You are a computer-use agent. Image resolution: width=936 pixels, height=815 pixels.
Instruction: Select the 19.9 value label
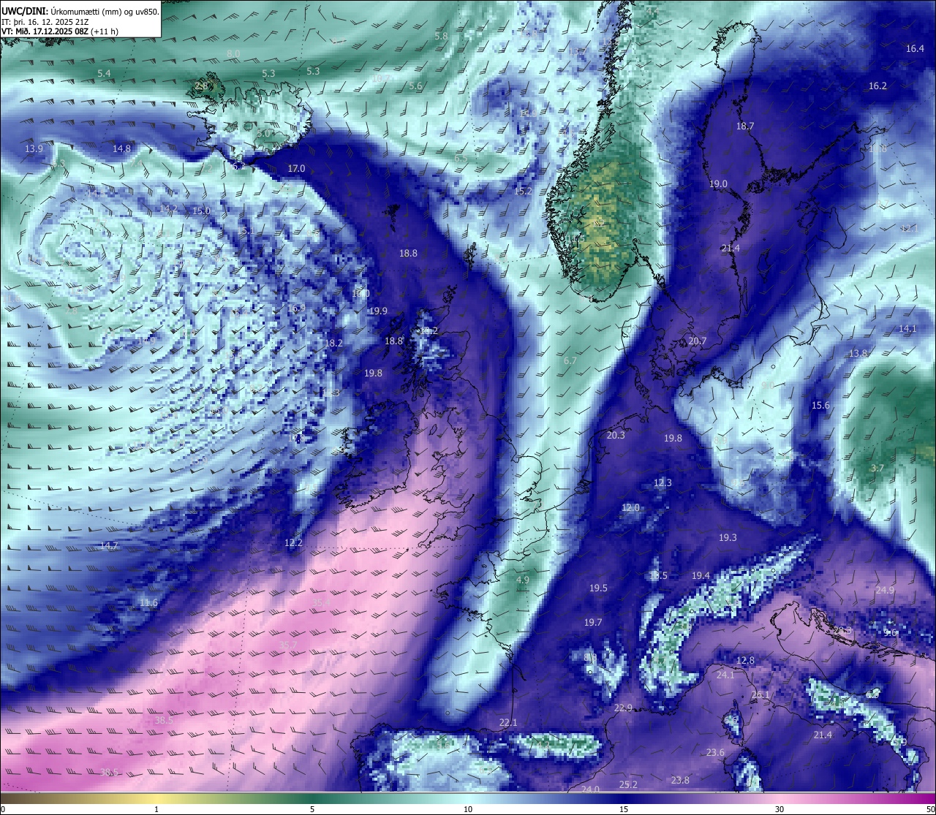tap(378, 311)
